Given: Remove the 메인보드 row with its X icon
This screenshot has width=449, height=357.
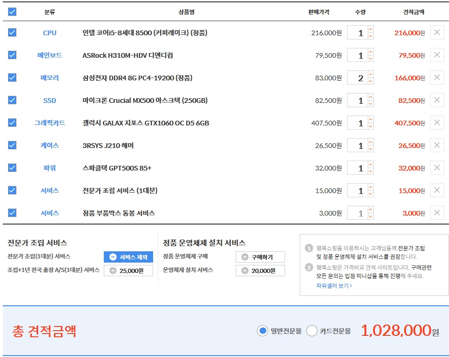Looking at the screenshot, I should (x=437, y=55).
